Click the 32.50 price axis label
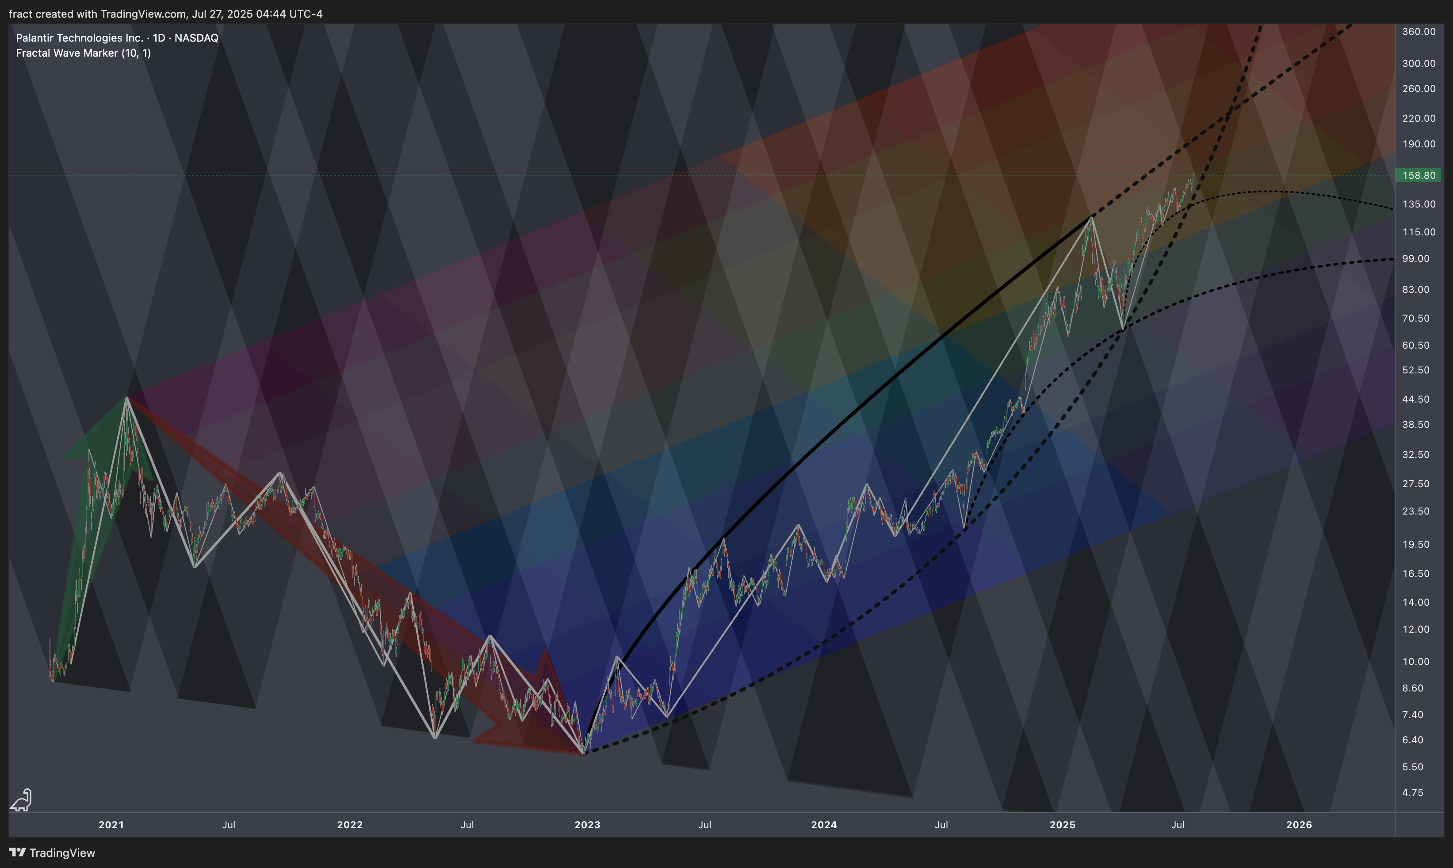 coord(1415,454)
